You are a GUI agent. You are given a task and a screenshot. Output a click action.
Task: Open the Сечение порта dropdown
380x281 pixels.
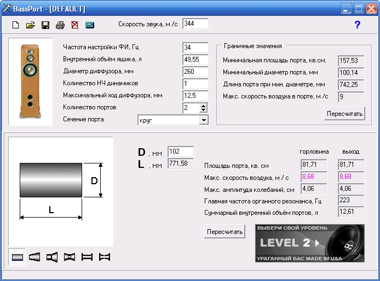click(x=204, y=120)
